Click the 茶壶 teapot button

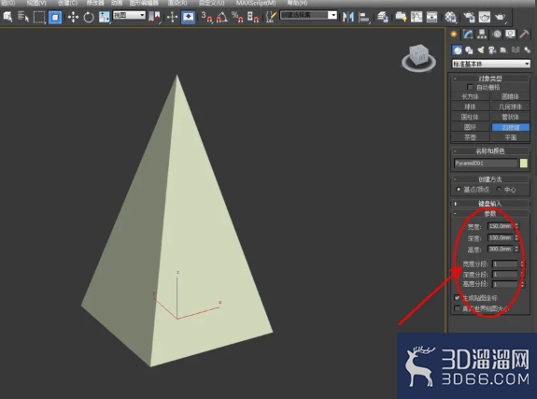(470, 137)
